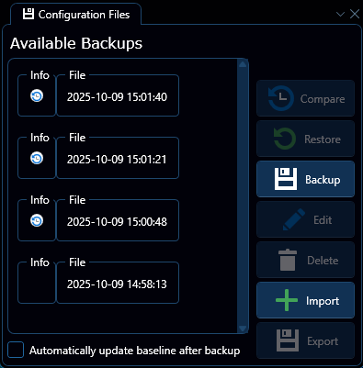
Task: Click the 'Automatically update baseline after backup' label
Action: click(135, 351)
